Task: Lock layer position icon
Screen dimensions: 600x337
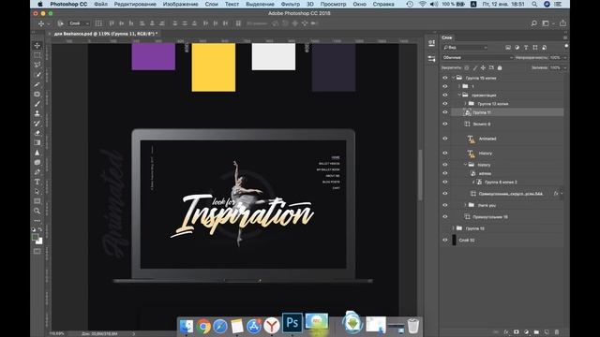Action: (483, 67)
